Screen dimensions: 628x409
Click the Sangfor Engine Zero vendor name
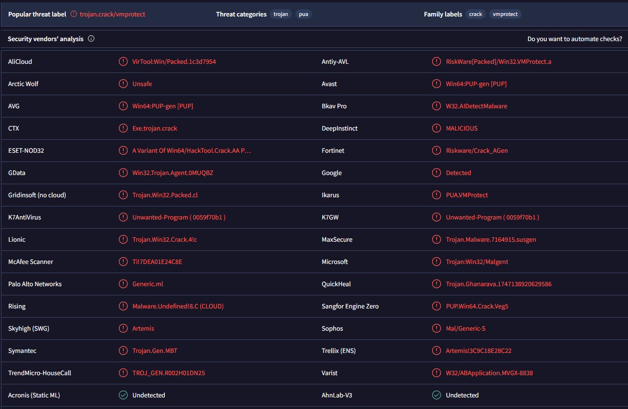pyautogui.click(x=350, y=306)
